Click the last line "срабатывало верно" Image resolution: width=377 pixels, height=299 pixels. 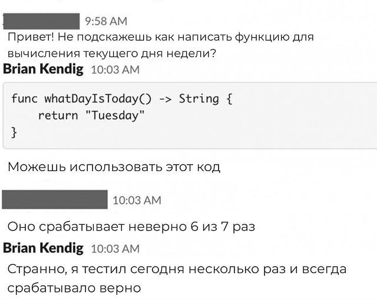click(74, 288)
